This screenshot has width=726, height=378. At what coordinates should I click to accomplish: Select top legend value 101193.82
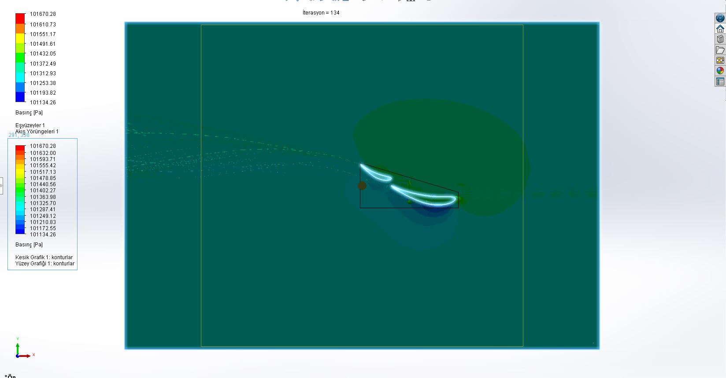[43, 93]
